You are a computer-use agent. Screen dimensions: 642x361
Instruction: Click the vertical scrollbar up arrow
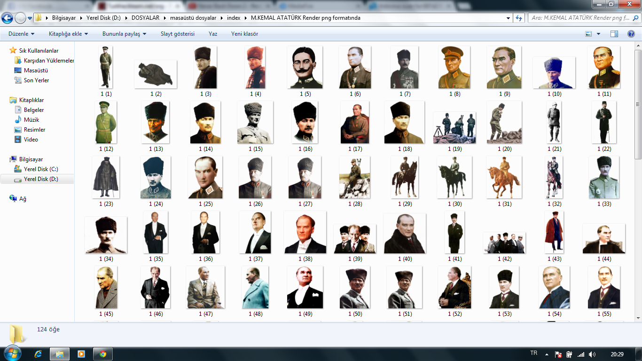(638, 45)
